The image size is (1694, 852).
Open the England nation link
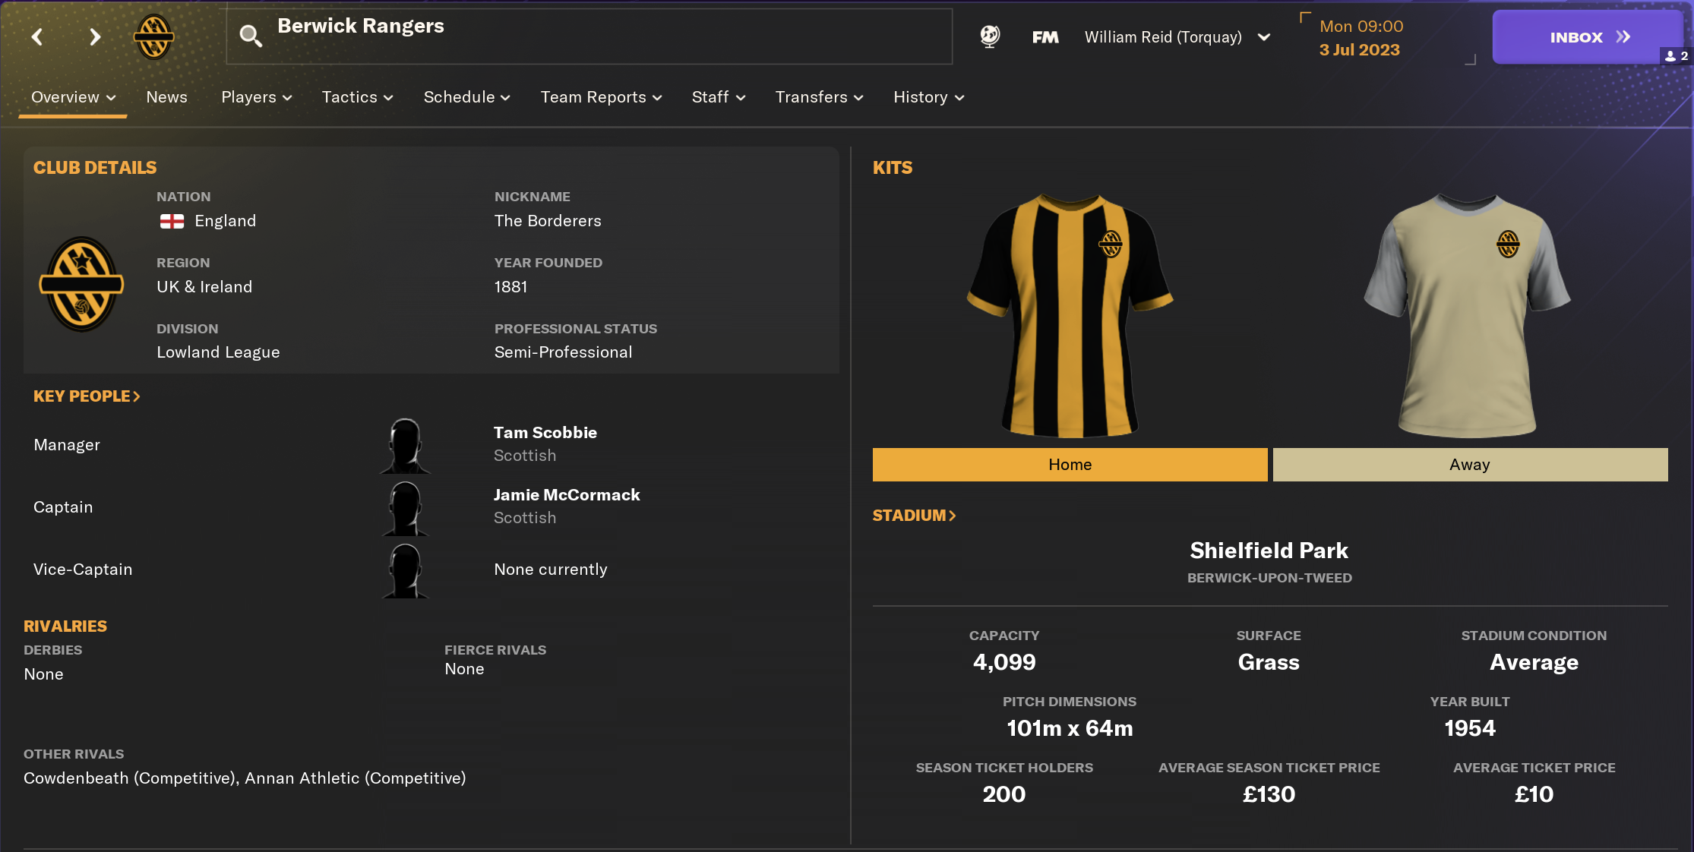pyautogui.click(x=225, y=221)
